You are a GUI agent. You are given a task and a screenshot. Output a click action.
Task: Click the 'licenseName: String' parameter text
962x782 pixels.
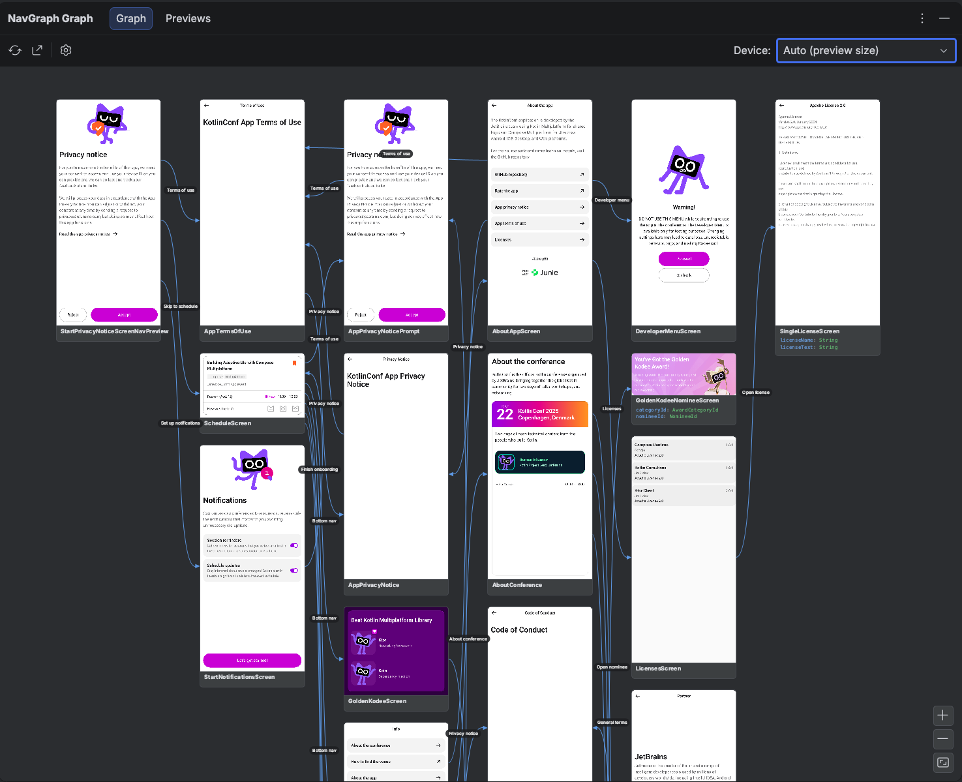point(809,340)
